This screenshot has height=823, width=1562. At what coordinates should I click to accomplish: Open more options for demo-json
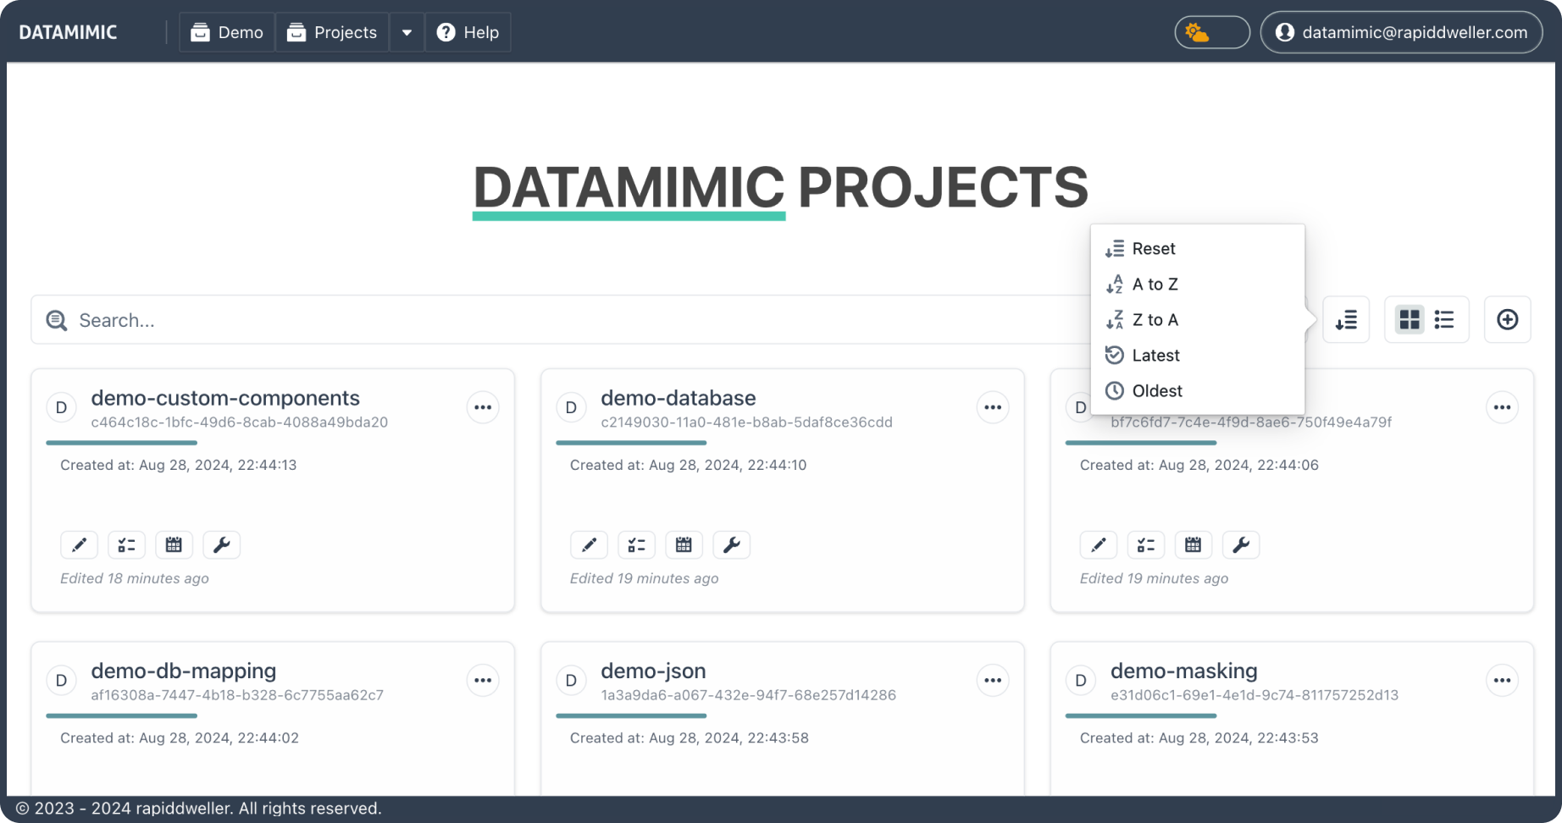993,680
